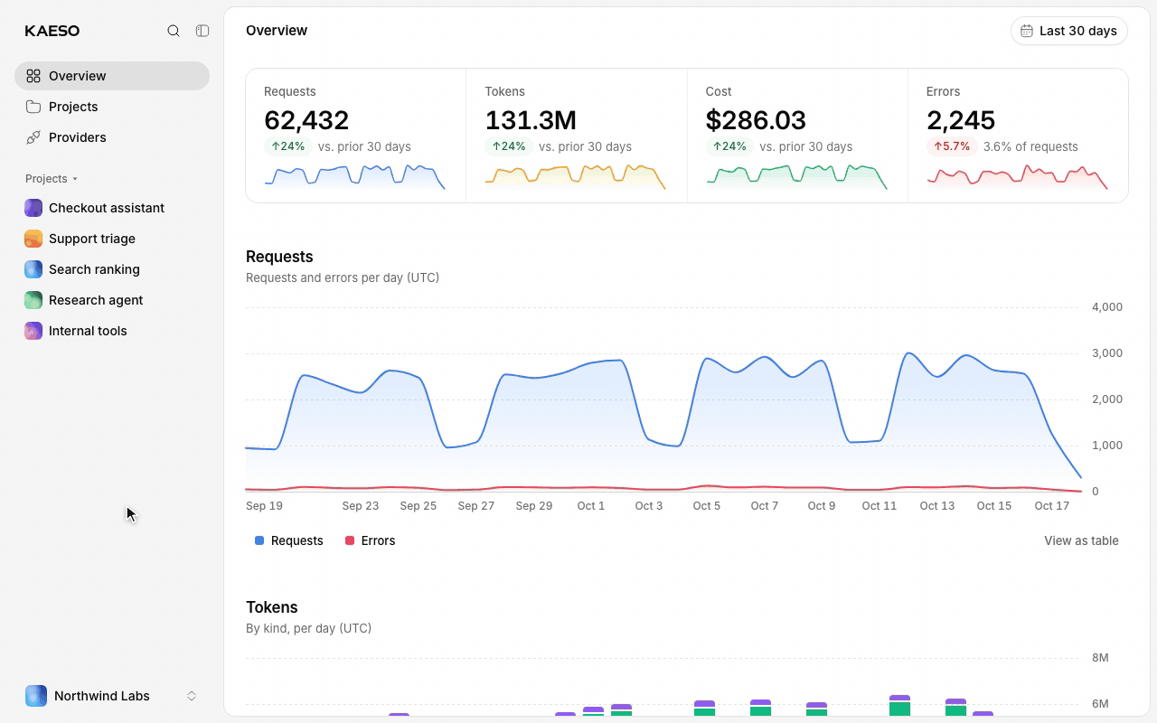This screenshot has width=1157, height=723.
Task: Open the Search ranking project
Action: pyautogui.click(x=112, y=269)
